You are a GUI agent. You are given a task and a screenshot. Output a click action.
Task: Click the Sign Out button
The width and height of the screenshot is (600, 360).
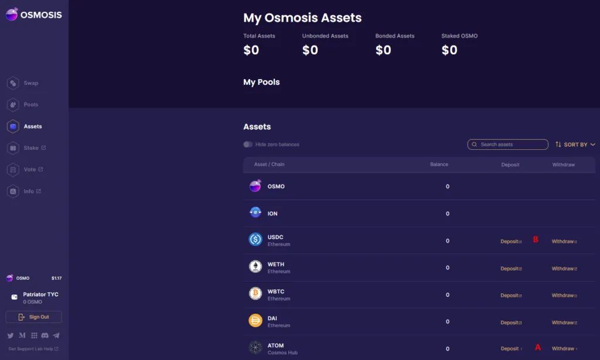[33, 317]
